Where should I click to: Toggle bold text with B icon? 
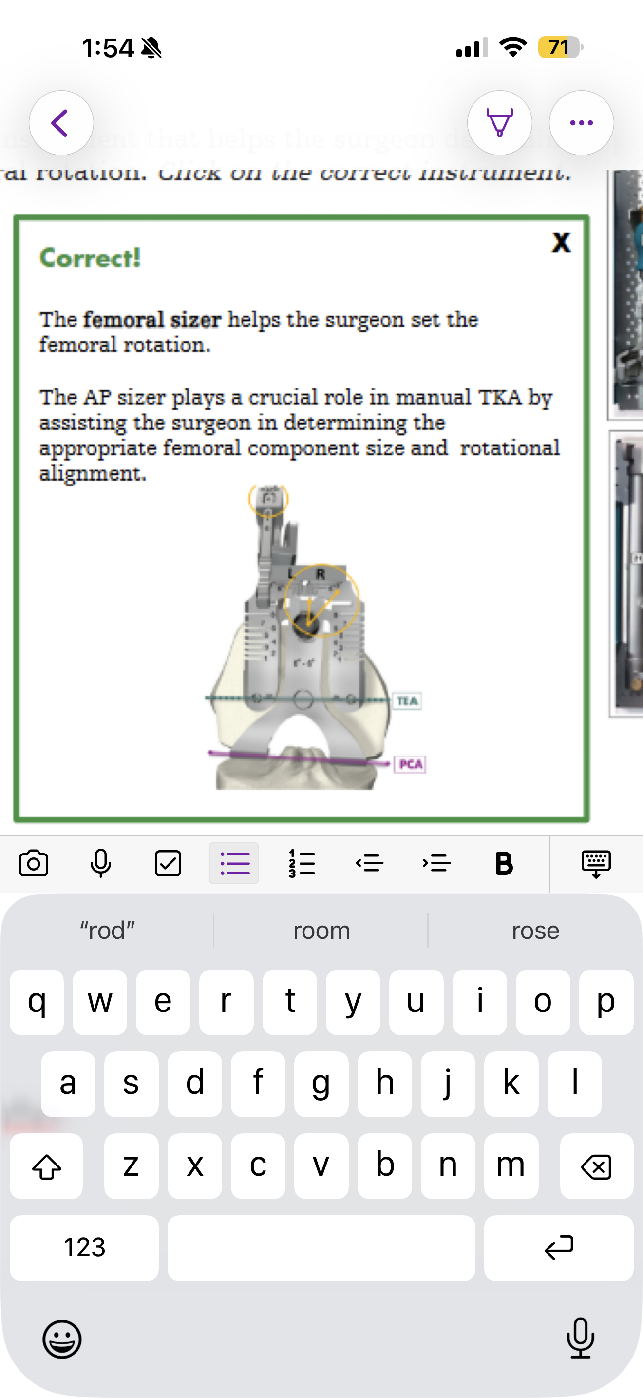(504, 863)
